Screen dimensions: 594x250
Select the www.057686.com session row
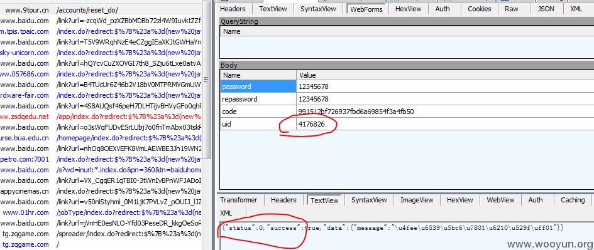tap(101, 74)
